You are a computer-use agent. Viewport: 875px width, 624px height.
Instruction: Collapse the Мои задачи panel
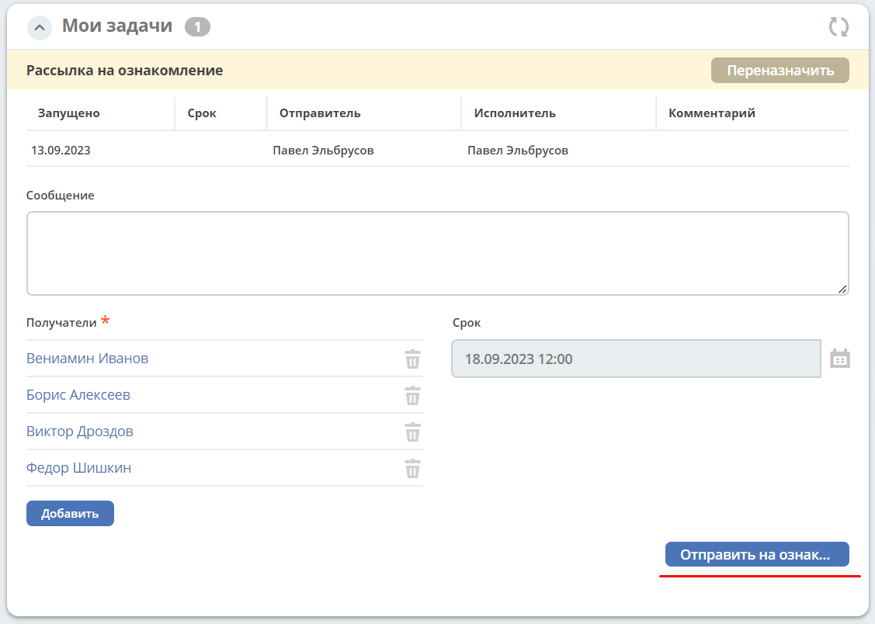tap(40, 27)
